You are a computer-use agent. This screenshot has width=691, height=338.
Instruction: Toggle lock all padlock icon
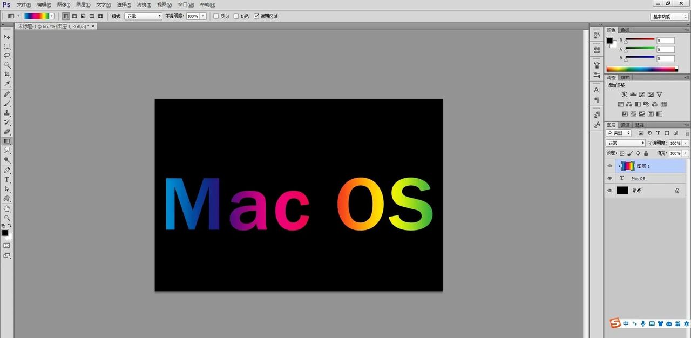[646, 153]
